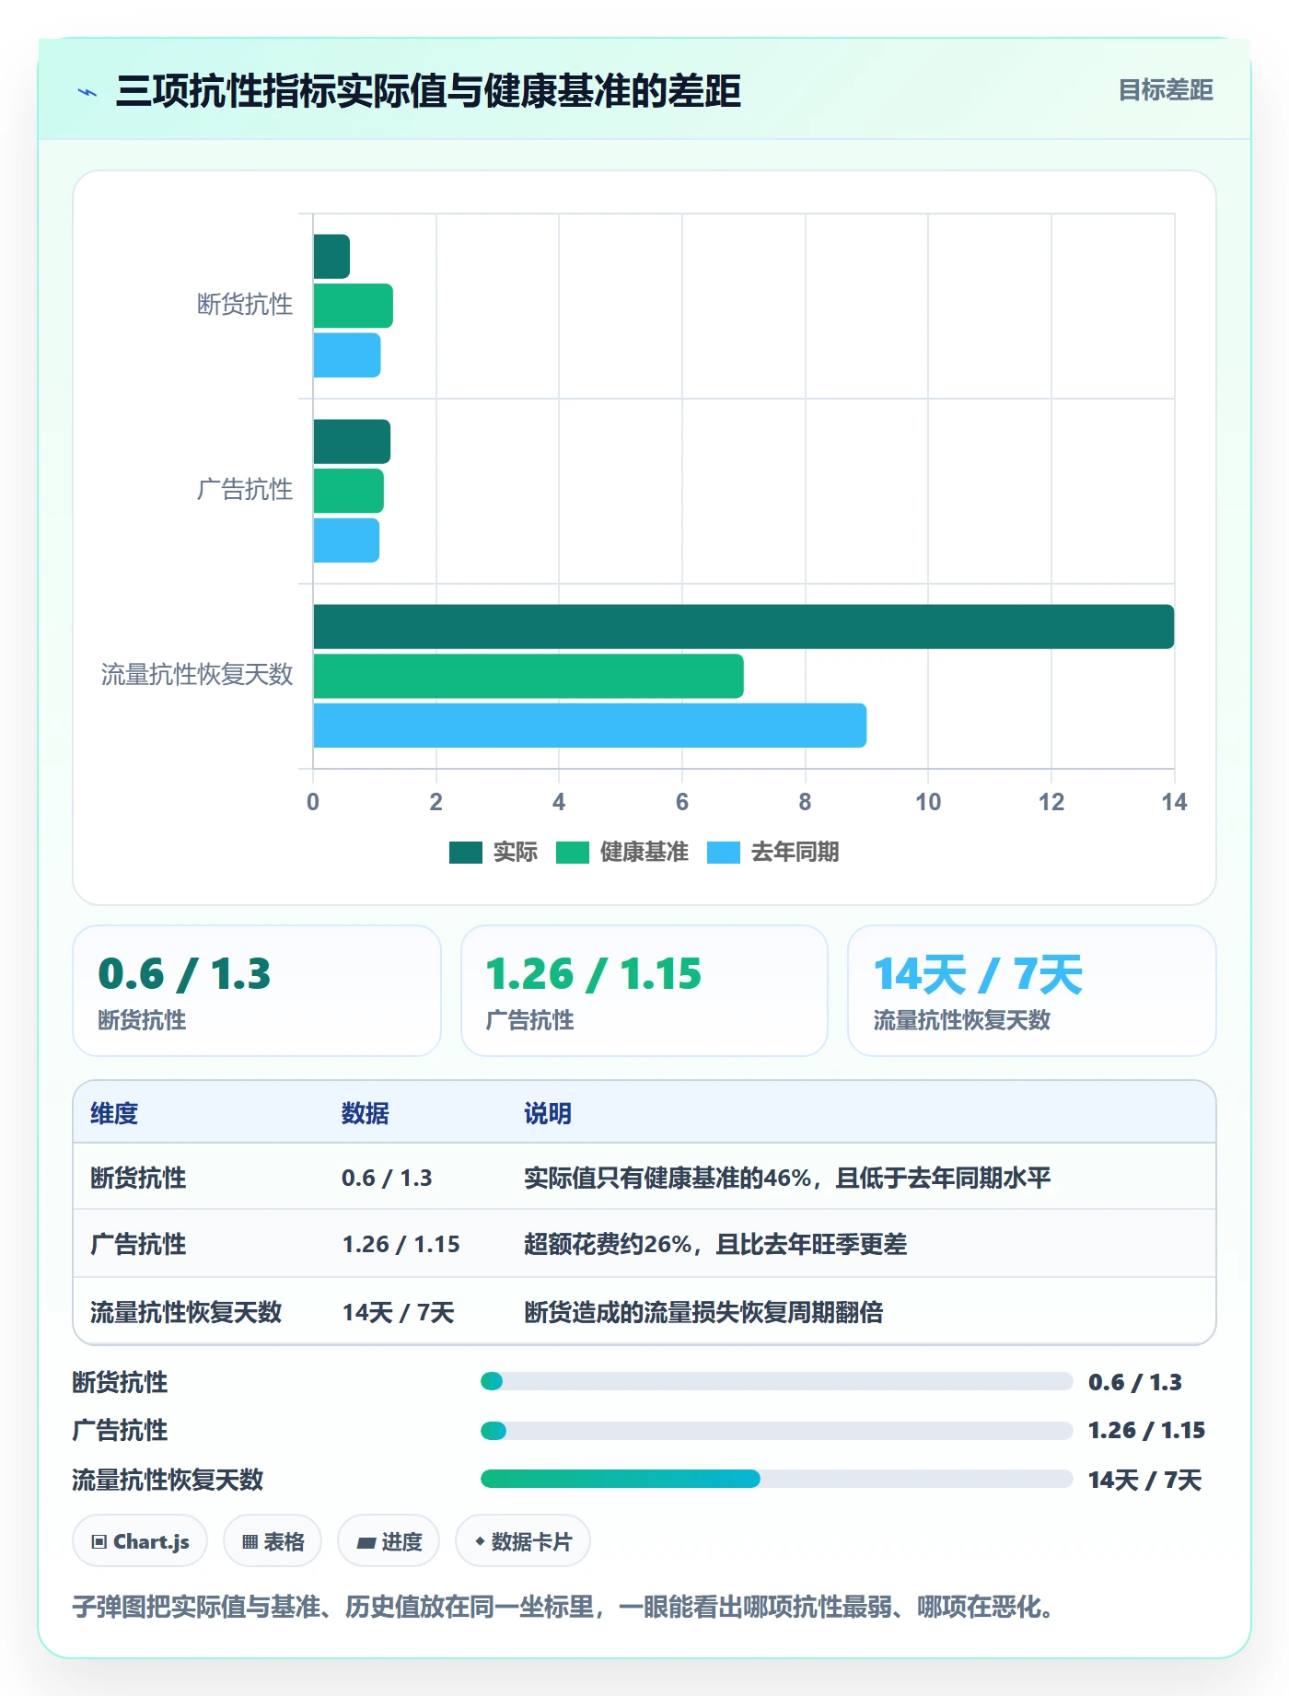Click the 流量抗性恢复天数 chart axis label
The width and height of the screenshot is (1289, 1696).
(x=197, y=675)
